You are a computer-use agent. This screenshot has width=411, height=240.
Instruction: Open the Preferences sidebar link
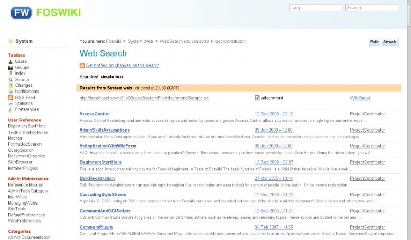27,109
